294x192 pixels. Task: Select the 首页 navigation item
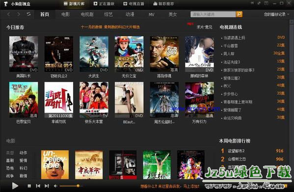pos(45,14)
